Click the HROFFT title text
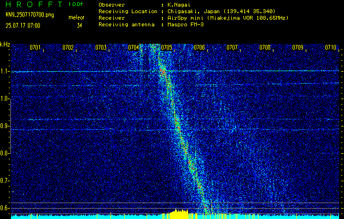Image resolution: width=344 pixels, height=219 pixels. [x=34, y=4]
